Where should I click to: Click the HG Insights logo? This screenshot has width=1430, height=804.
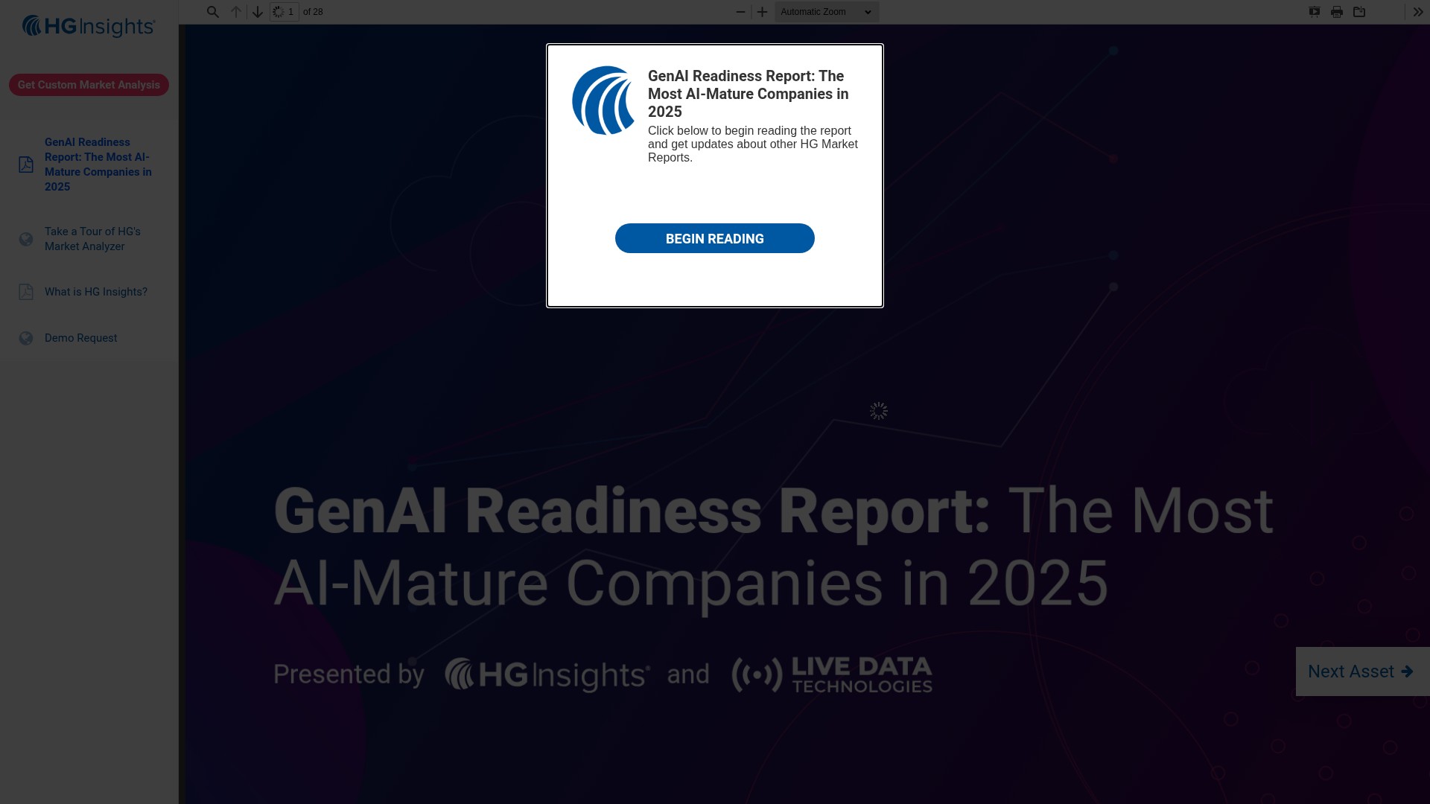point(89,27)
